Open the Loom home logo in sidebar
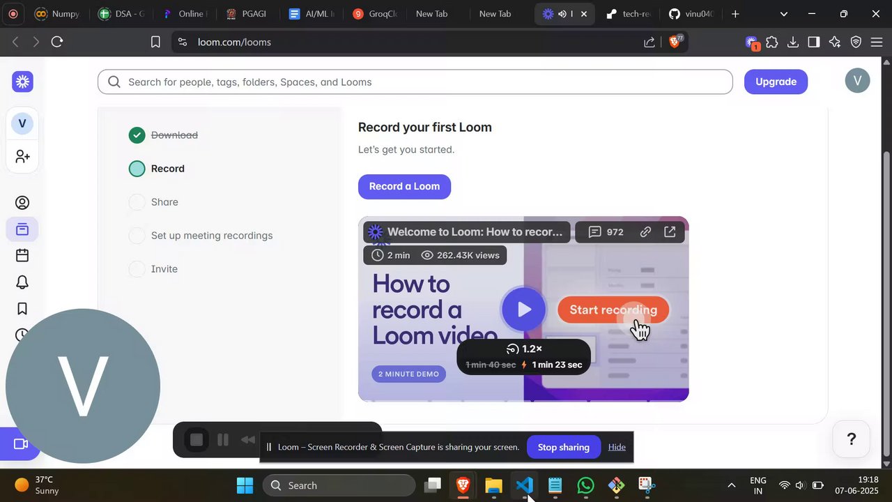This screenshot has width=892, height=502. click(x=22, y=82)
